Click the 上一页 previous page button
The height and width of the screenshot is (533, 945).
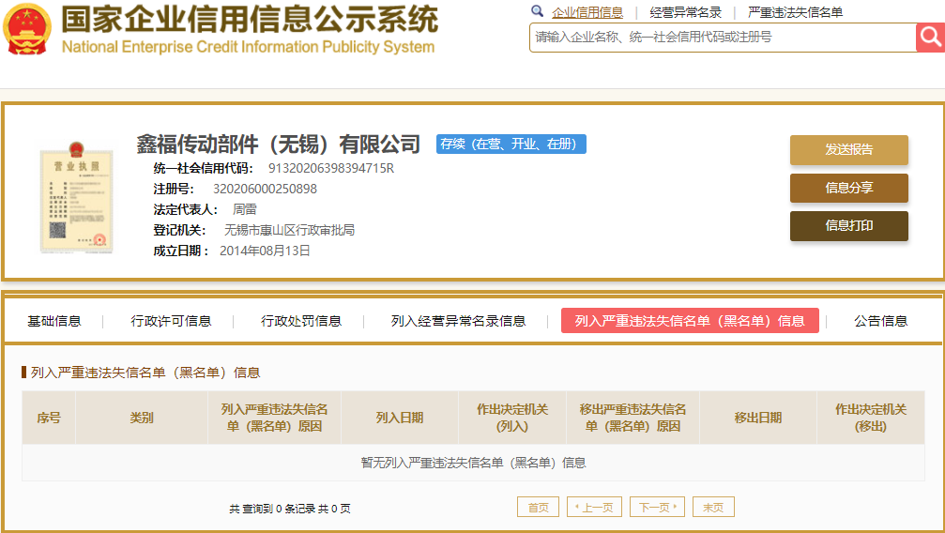click(594, 507)
